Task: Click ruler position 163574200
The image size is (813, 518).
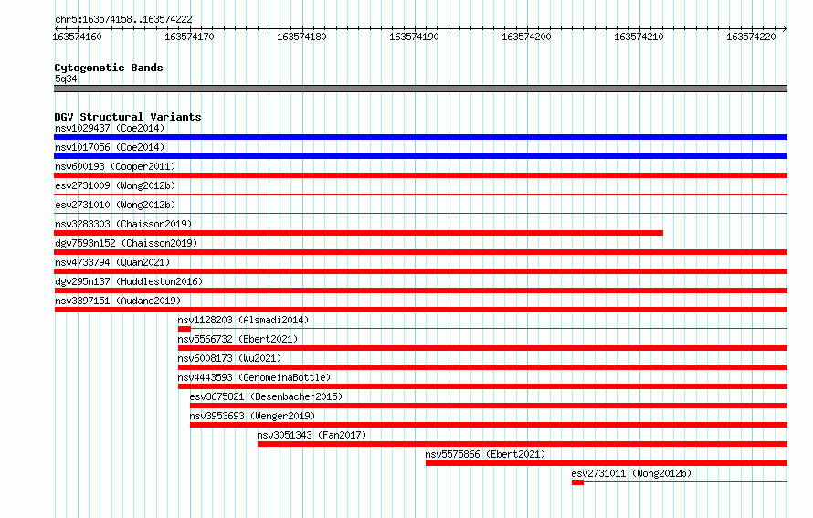Action: coord(526,37)
